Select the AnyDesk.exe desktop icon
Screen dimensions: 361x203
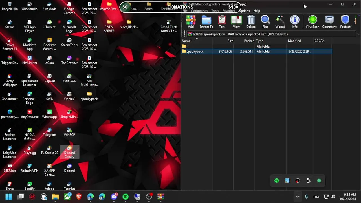point(30,114)
